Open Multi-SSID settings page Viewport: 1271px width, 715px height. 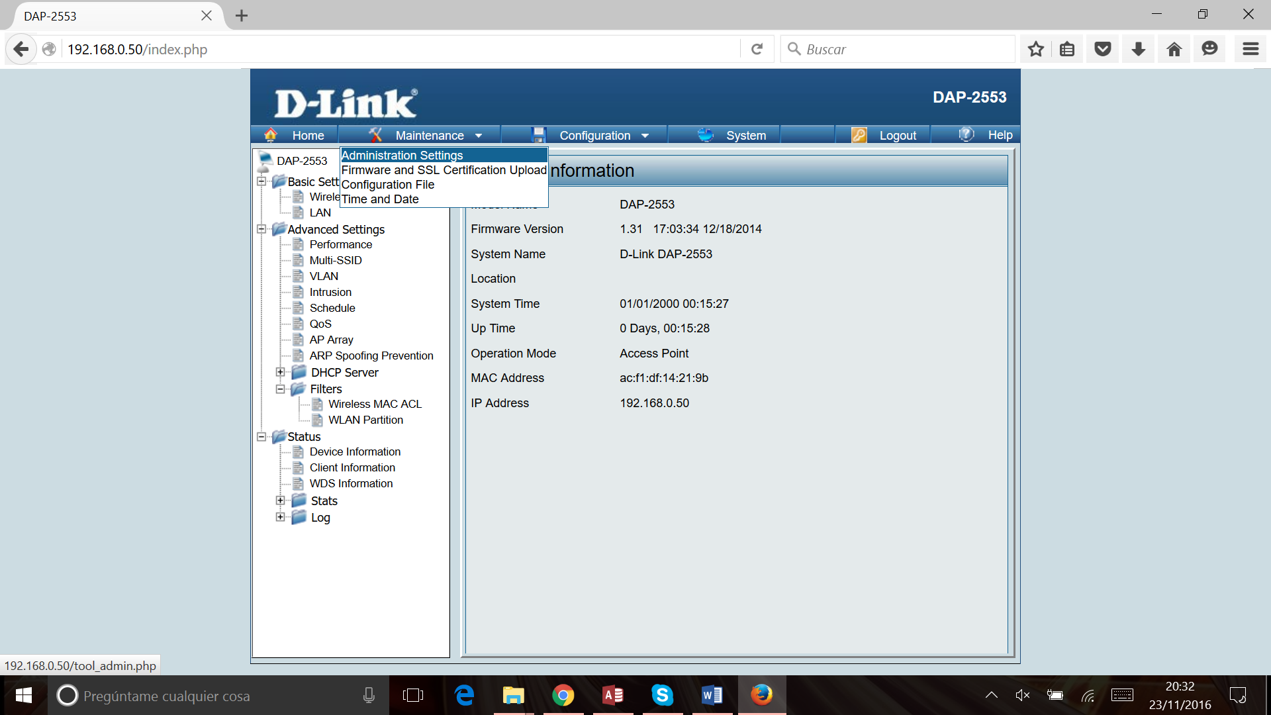tap(336, 260)
